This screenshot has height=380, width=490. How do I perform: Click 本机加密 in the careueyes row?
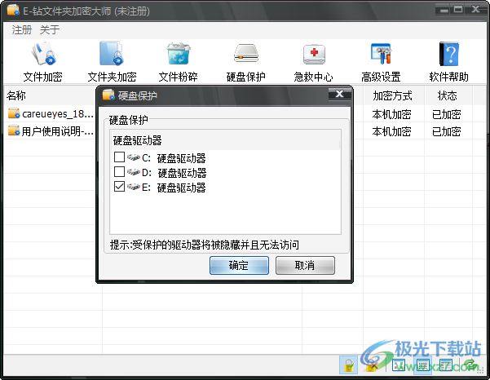coord(391,114)
